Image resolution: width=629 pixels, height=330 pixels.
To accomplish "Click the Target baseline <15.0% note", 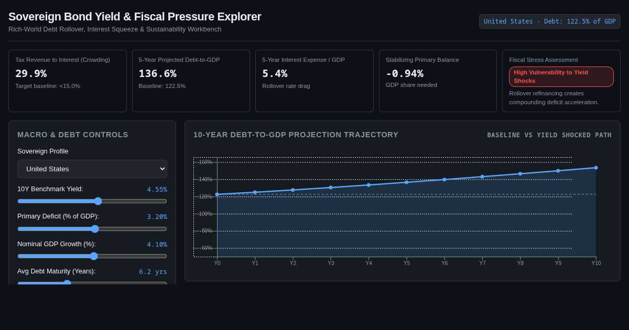I will coord(48,86).
